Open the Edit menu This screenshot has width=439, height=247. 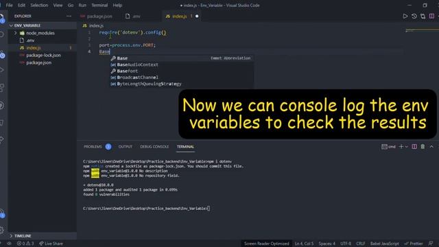(x=21, y=5)
